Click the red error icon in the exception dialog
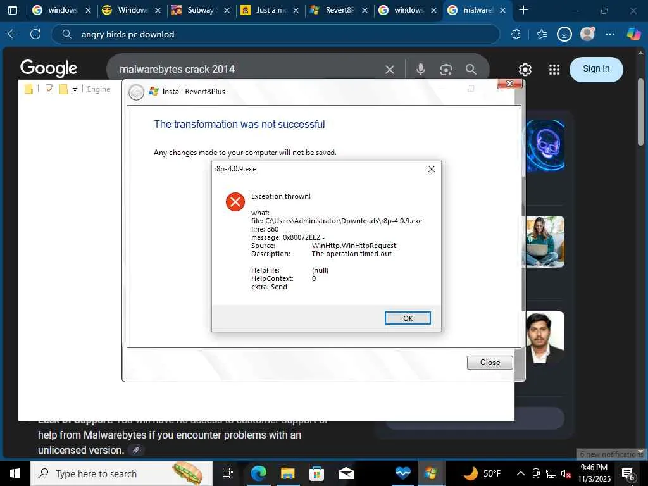This screenshot has height=486, width=648. point(235,202)
